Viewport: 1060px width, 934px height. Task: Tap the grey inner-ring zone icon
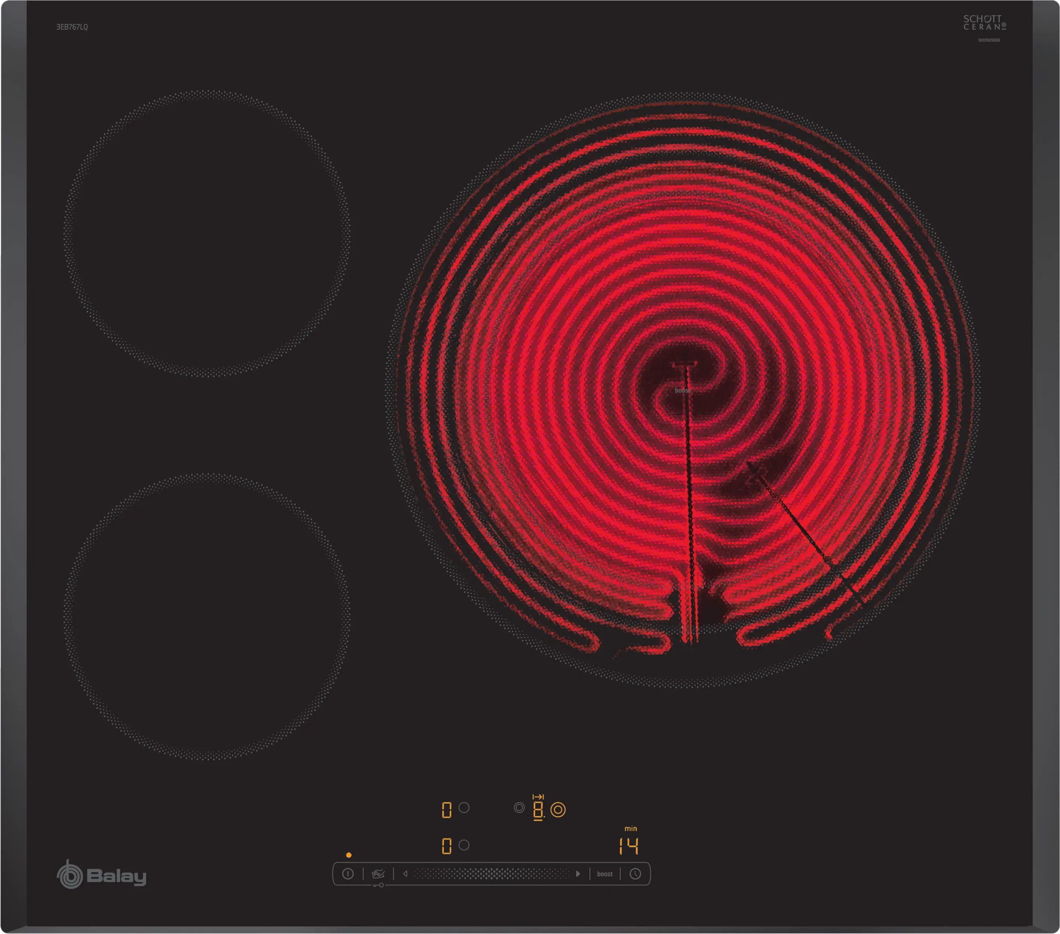click(519, 808)
